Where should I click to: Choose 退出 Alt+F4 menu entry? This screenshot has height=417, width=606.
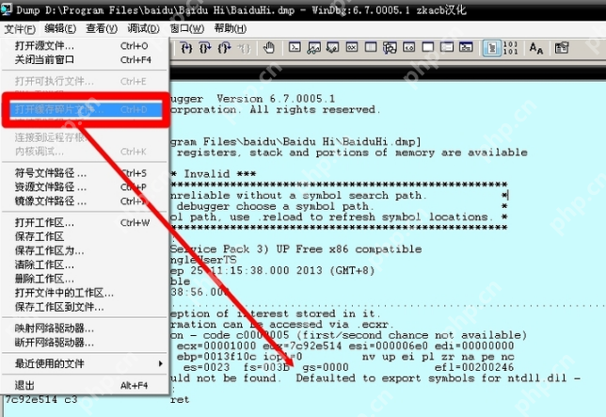[x=85, y=385]
